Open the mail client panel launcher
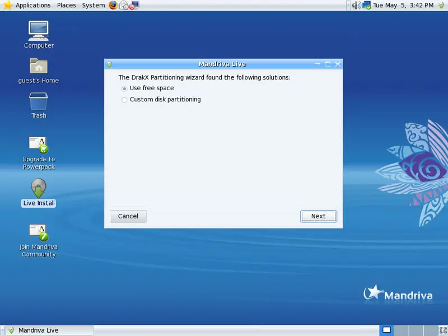The height and width of the screenshot is (336, 448). tap(124, 5)
